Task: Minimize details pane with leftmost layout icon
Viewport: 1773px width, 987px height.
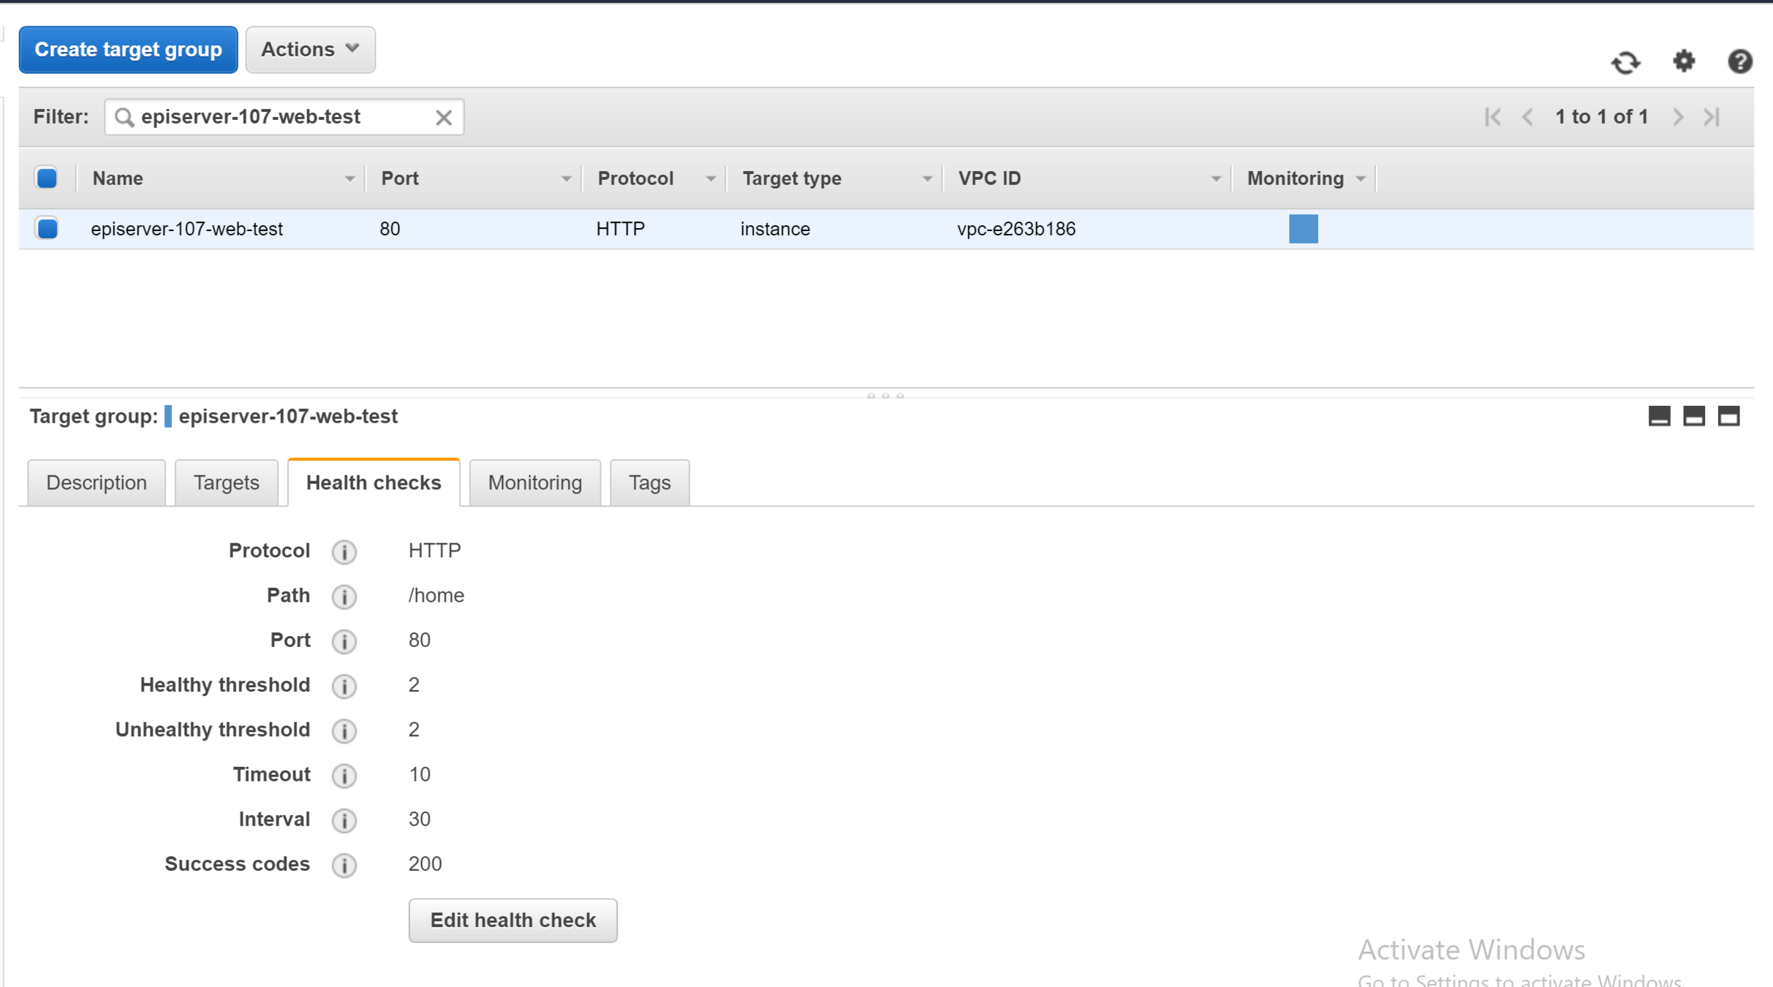Action: 1659,417
